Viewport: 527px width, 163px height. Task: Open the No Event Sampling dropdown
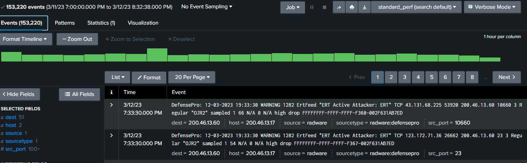pyautogui.click(x=207, y=7)
